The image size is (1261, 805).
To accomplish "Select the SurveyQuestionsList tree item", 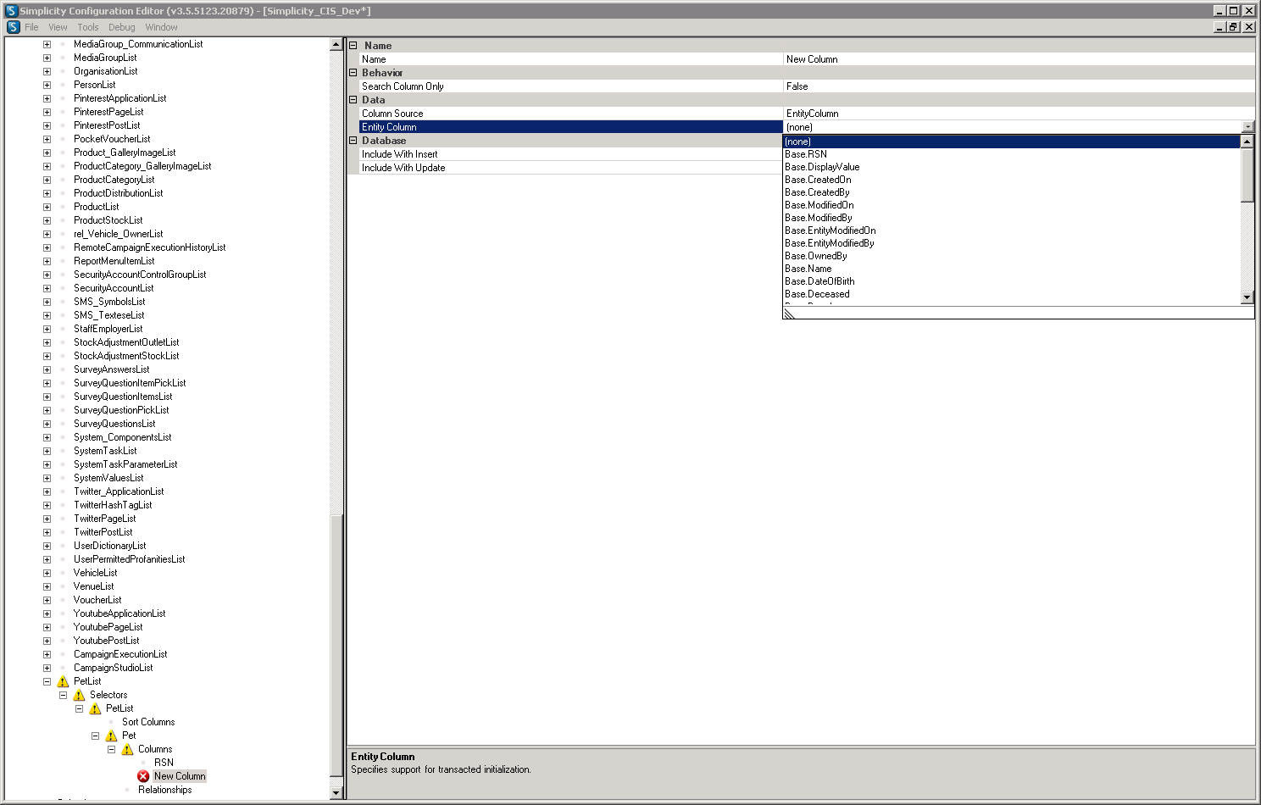I will [x=114, y=424].
